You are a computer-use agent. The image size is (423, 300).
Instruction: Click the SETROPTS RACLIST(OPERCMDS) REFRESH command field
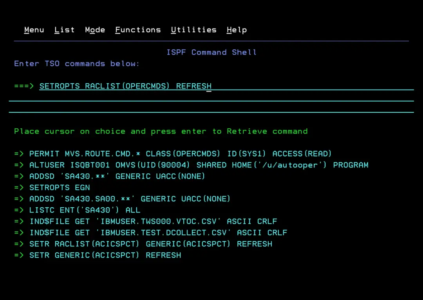[x=227, y=86]
